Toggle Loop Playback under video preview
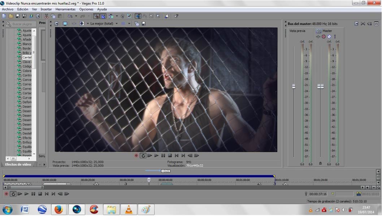The height and width of the screenshot is (220, 382). click(x=143, y=156)
